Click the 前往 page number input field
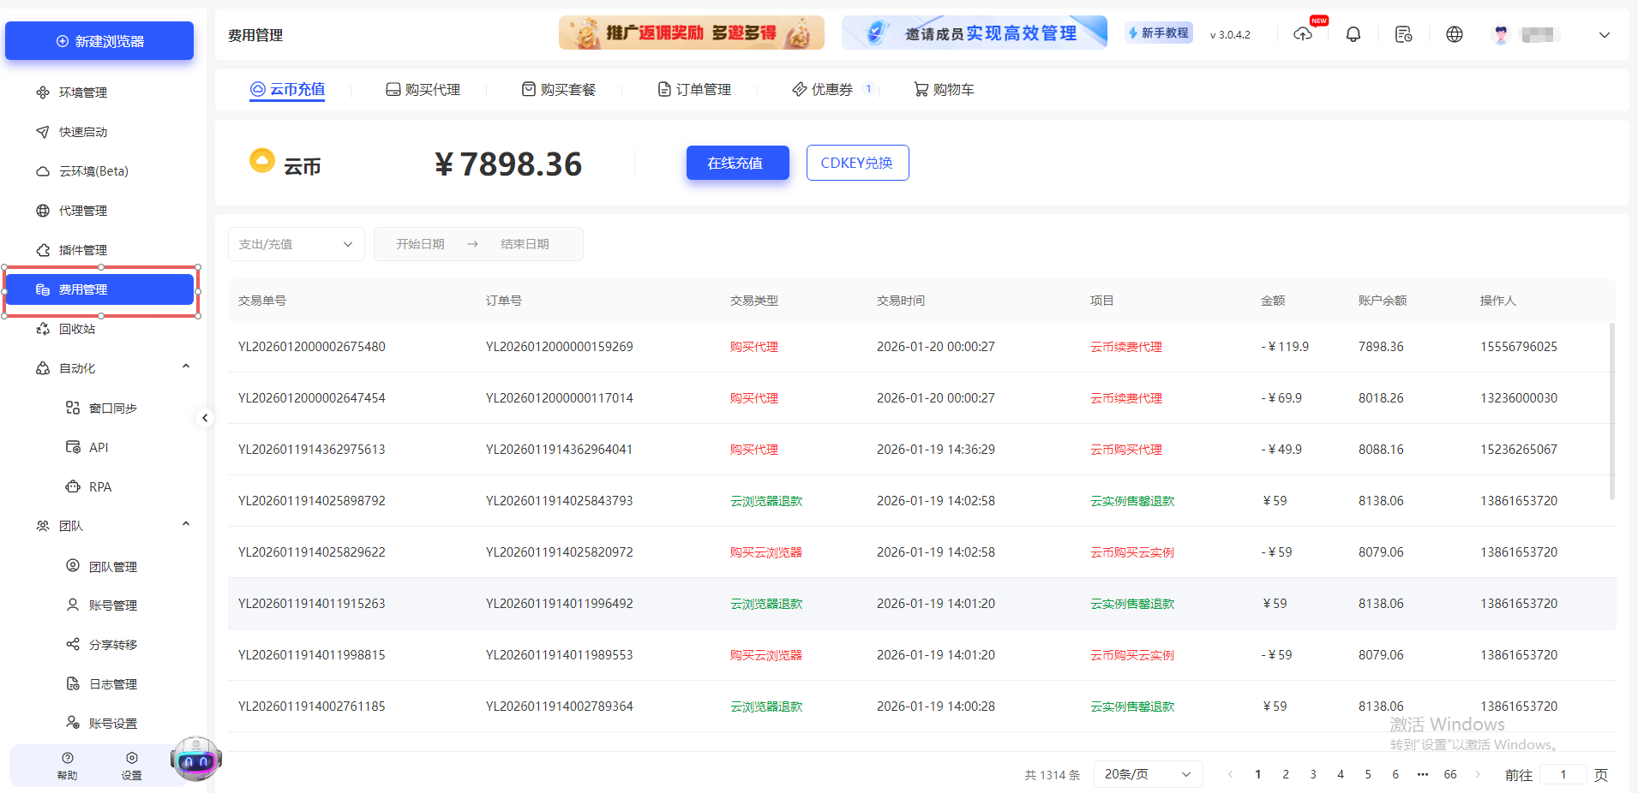 1563,773
